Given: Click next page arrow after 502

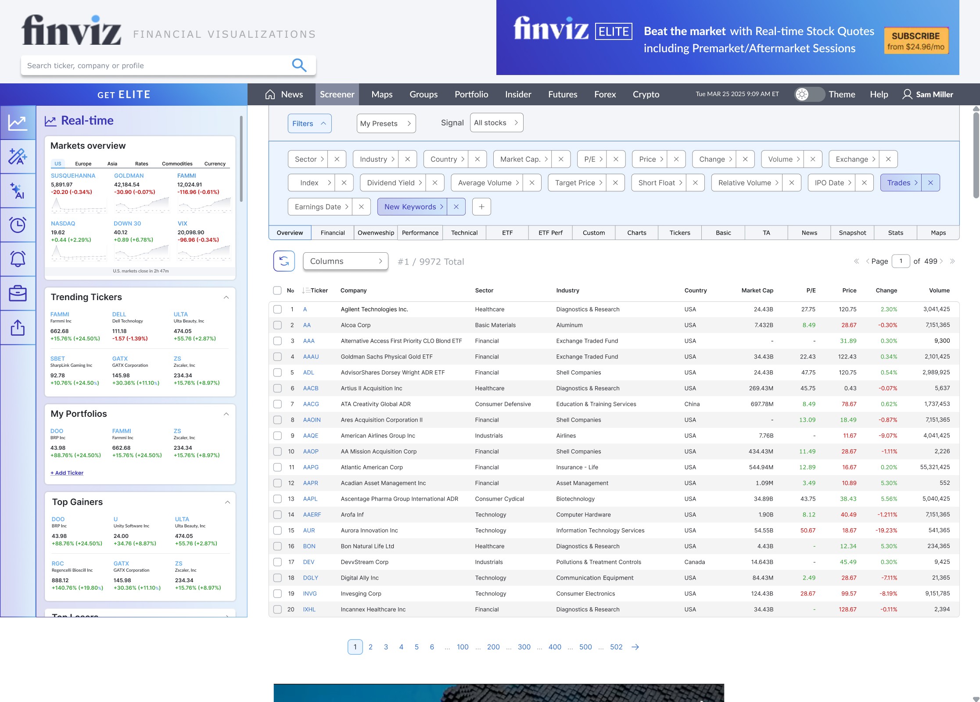Looking at the screenshot, I should [x=635, y=647].
